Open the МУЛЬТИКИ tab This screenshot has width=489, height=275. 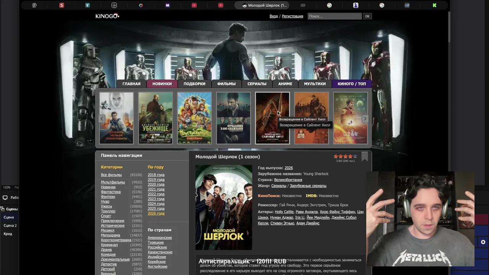(315, 84)
